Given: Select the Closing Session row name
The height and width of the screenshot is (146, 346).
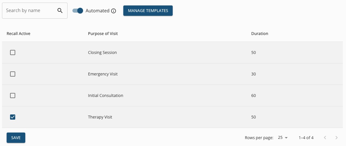Looking at the screenshot, I should pyautogui.click(x=102, y=52).
